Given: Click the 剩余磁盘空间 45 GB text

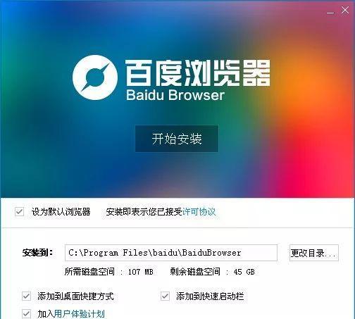Looking at the screenshot, I should (212, 272).
